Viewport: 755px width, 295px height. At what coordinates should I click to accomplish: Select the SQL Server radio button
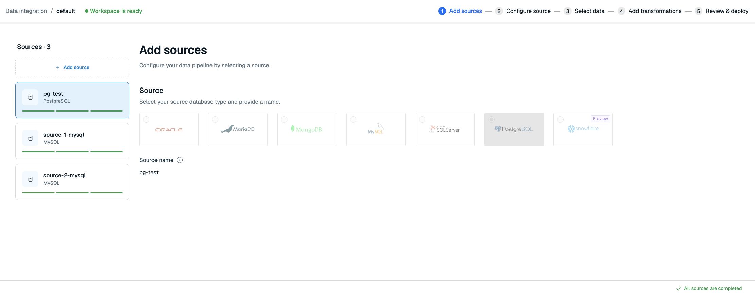click(422, 119)
